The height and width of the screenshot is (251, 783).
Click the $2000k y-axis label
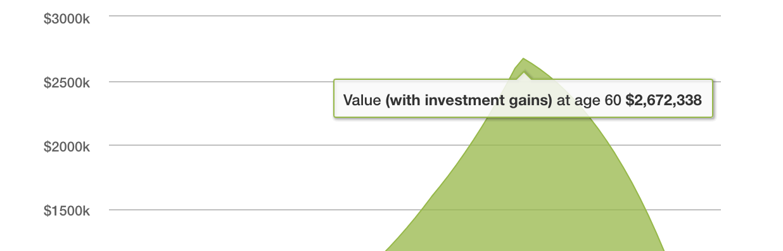point(67,147)
